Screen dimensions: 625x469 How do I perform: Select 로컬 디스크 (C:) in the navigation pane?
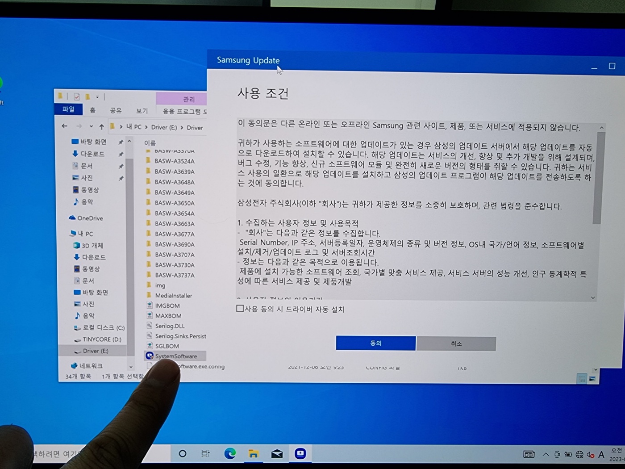99,327
